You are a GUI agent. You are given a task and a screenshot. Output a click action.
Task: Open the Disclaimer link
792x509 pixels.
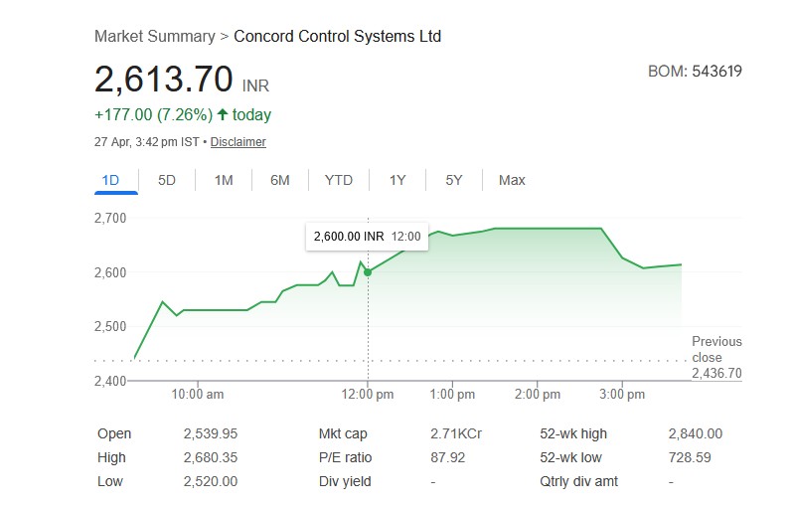238,142
